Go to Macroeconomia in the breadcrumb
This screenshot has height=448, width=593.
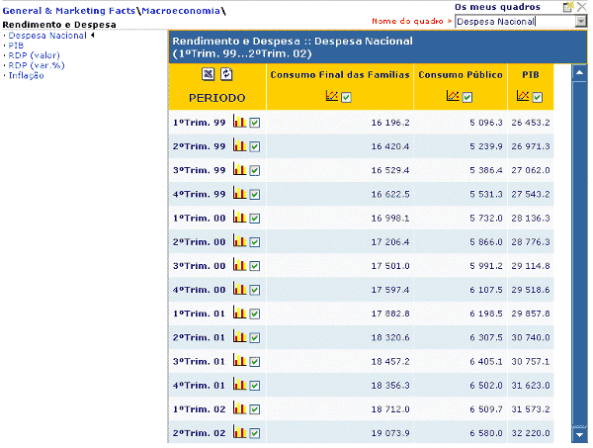tap(180, 9)
